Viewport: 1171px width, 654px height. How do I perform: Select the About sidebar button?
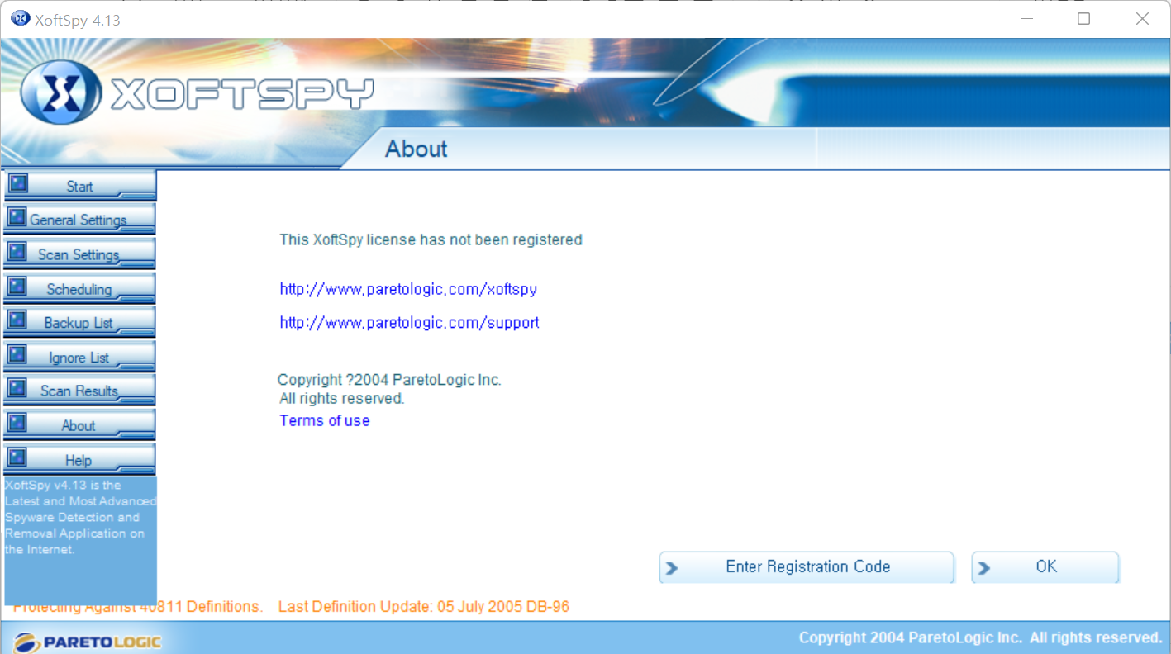pos(79,425)
